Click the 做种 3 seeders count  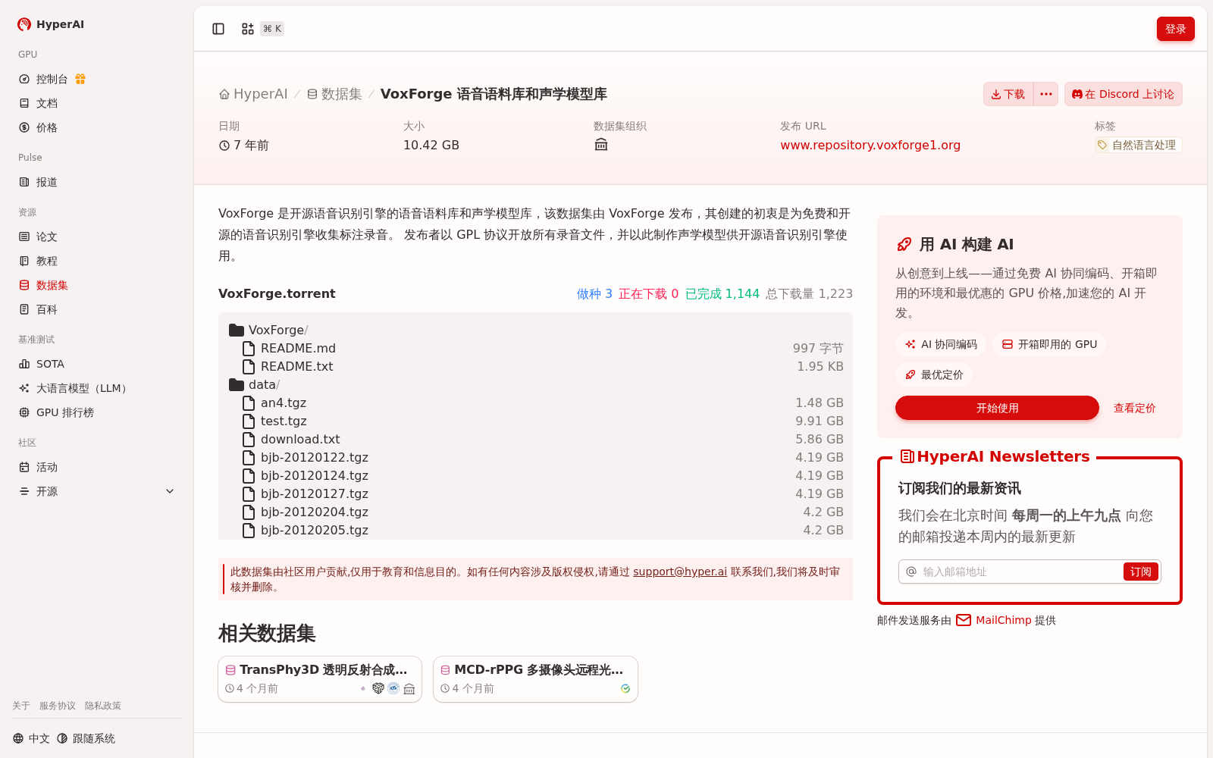click(x=594, y=293)
